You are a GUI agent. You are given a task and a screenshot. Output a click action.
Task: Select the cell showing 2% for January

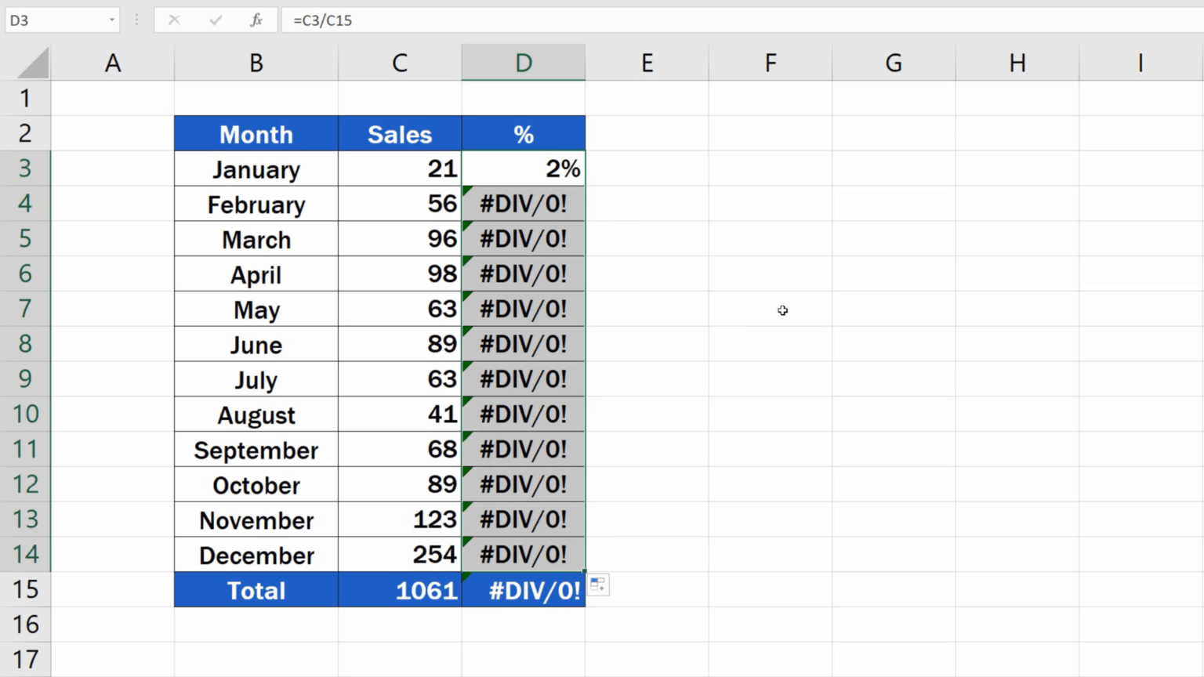point(523,168)
